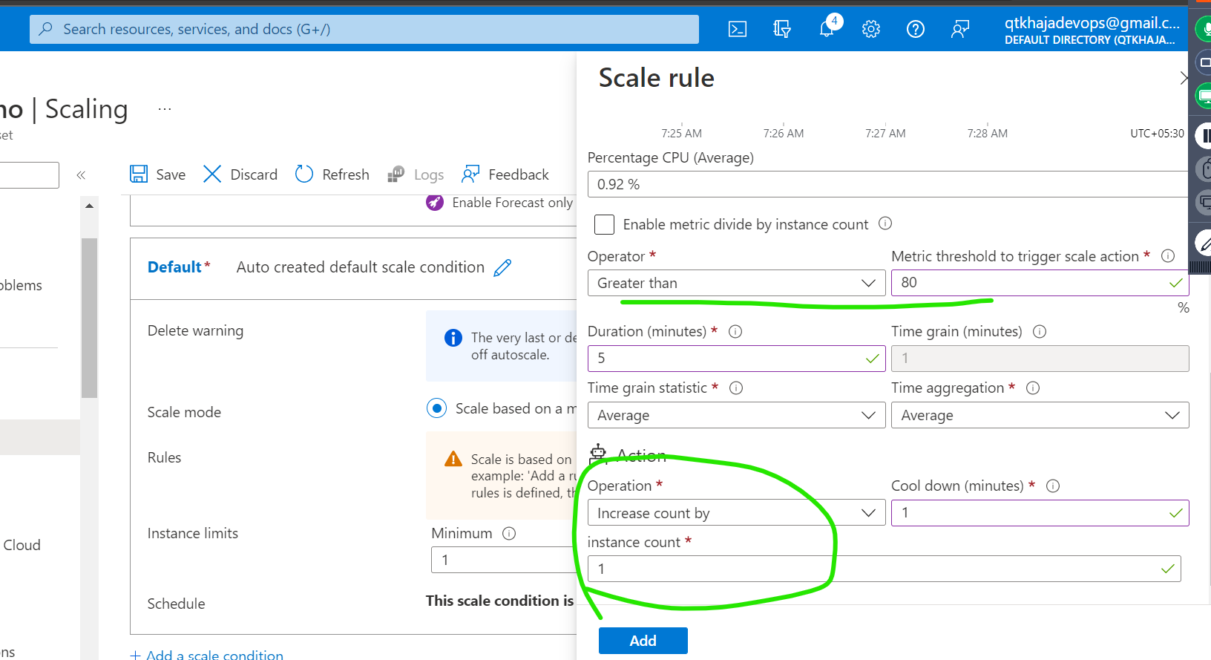Click the info icon beside Time aggregation
Image resolution: width=1211 pixels, height=660 pixels.
click(x=1033, y=388)
